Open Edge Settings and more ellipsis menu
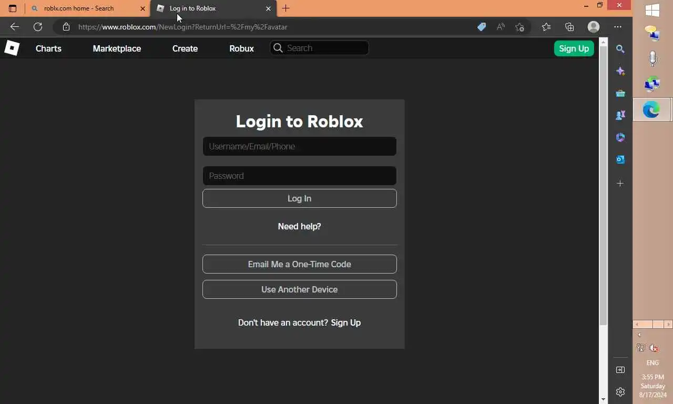The width and height of the screenshot is (673, 404). click(618, 27)
